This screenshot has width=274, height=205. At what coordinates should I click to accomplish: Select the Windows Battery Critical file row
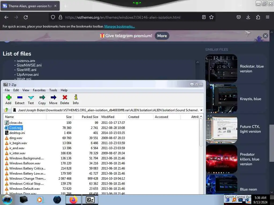tap(27, 168)
